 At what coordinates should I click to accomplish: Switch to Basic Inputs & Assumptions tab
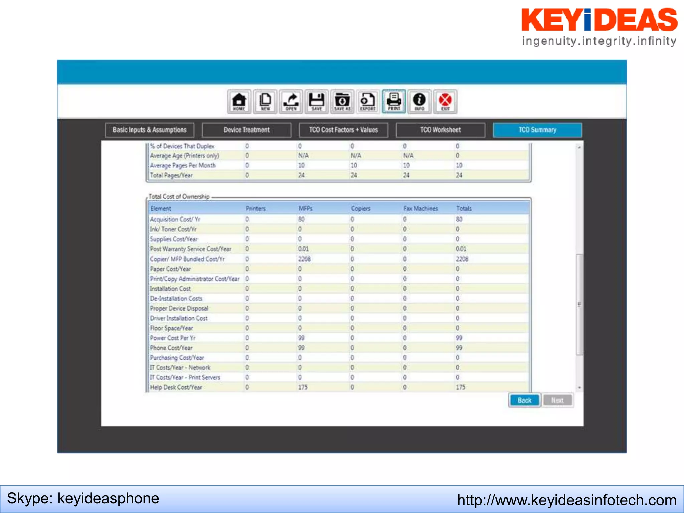149,130
